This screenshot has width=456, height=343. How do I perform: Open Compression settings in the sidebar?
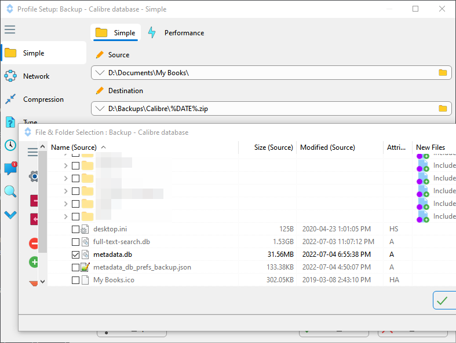tap(43, 99)
